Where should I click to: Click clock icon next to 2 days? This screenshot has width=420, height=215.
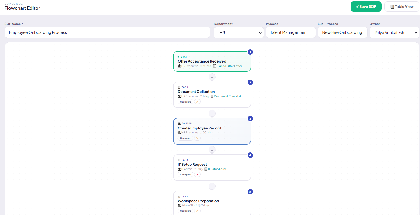click(x=199, y=206)
